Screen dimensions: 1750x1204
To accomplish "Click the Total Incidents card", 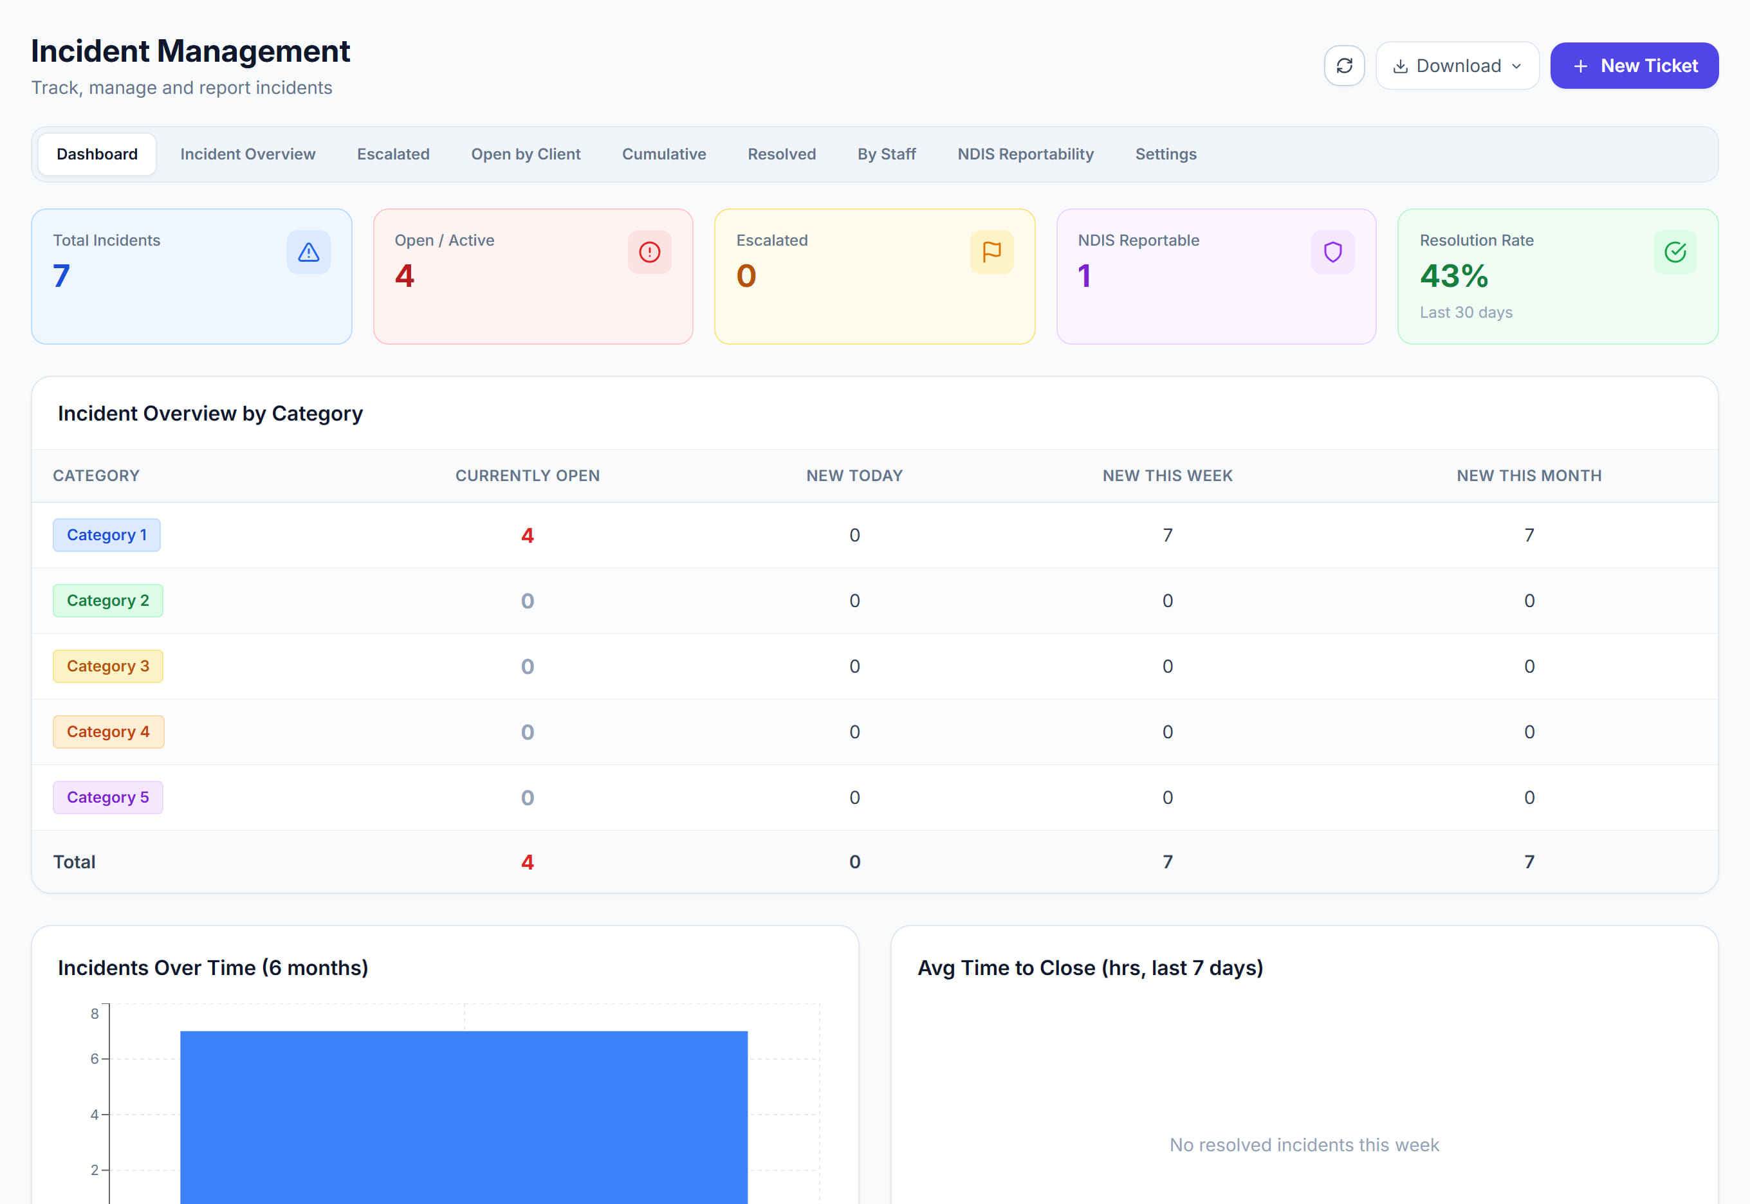I will pyautogui.click(x=192, y=277).
